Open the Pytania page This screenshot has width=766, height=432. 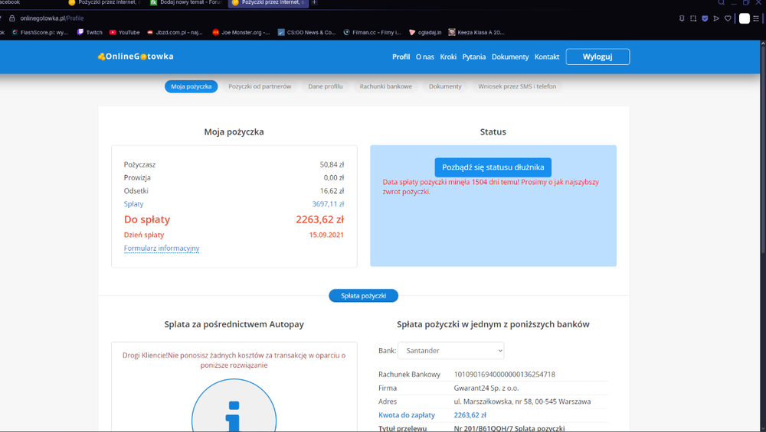[x=474, y=57]
